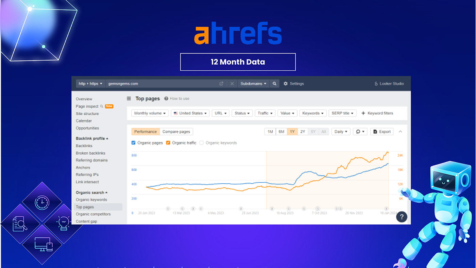
Task: Select the 6M time range
Action: [281, 132]
